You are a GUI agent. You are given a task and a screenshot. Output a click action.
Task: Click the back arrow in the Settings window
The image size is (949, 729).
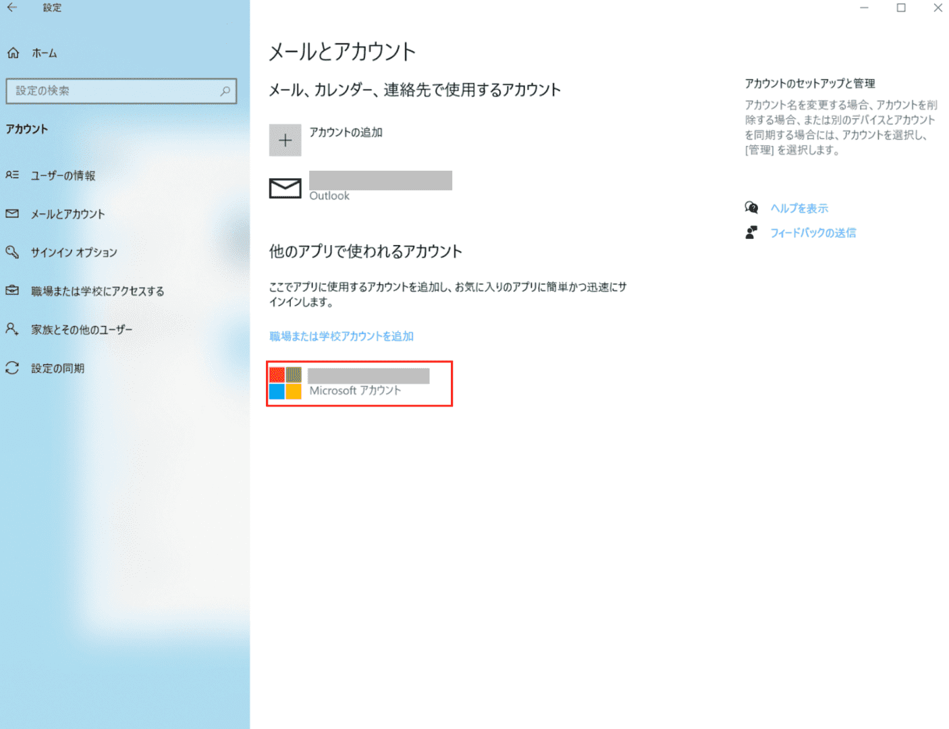12,8
